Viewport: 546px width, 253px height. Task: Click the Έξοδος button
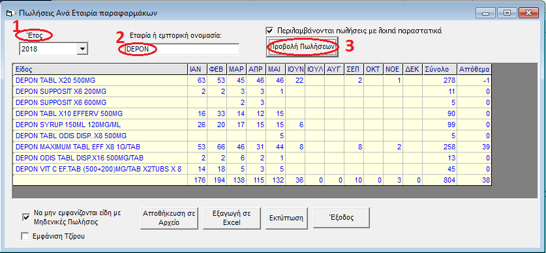[x=341, y=218]
